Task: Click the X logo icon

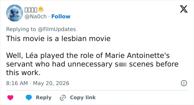Action: [x=184, y=9]
